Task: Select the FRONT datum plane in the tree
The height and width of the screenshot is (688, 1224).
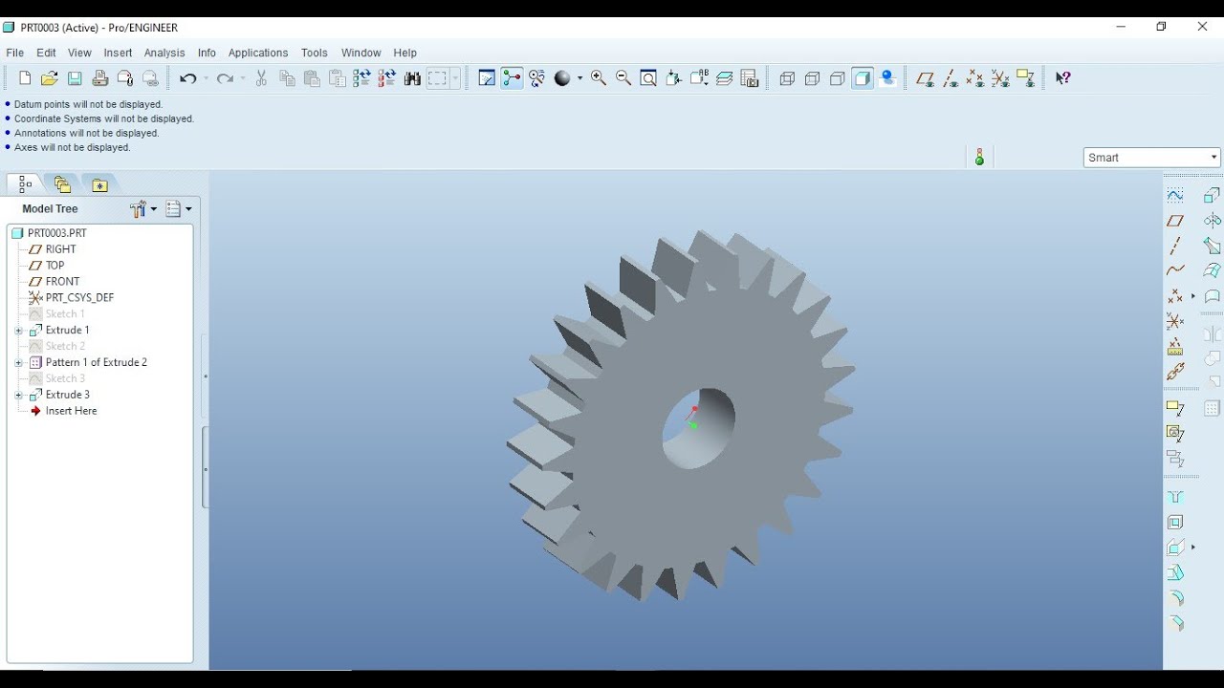Action: tap(63, 282)
